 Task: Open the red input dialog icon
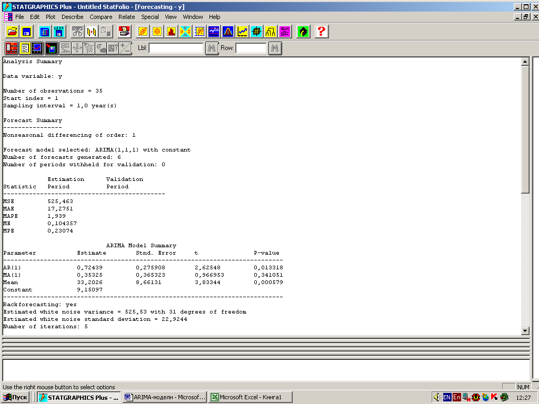pyautogui.click(x=12, y=48)
